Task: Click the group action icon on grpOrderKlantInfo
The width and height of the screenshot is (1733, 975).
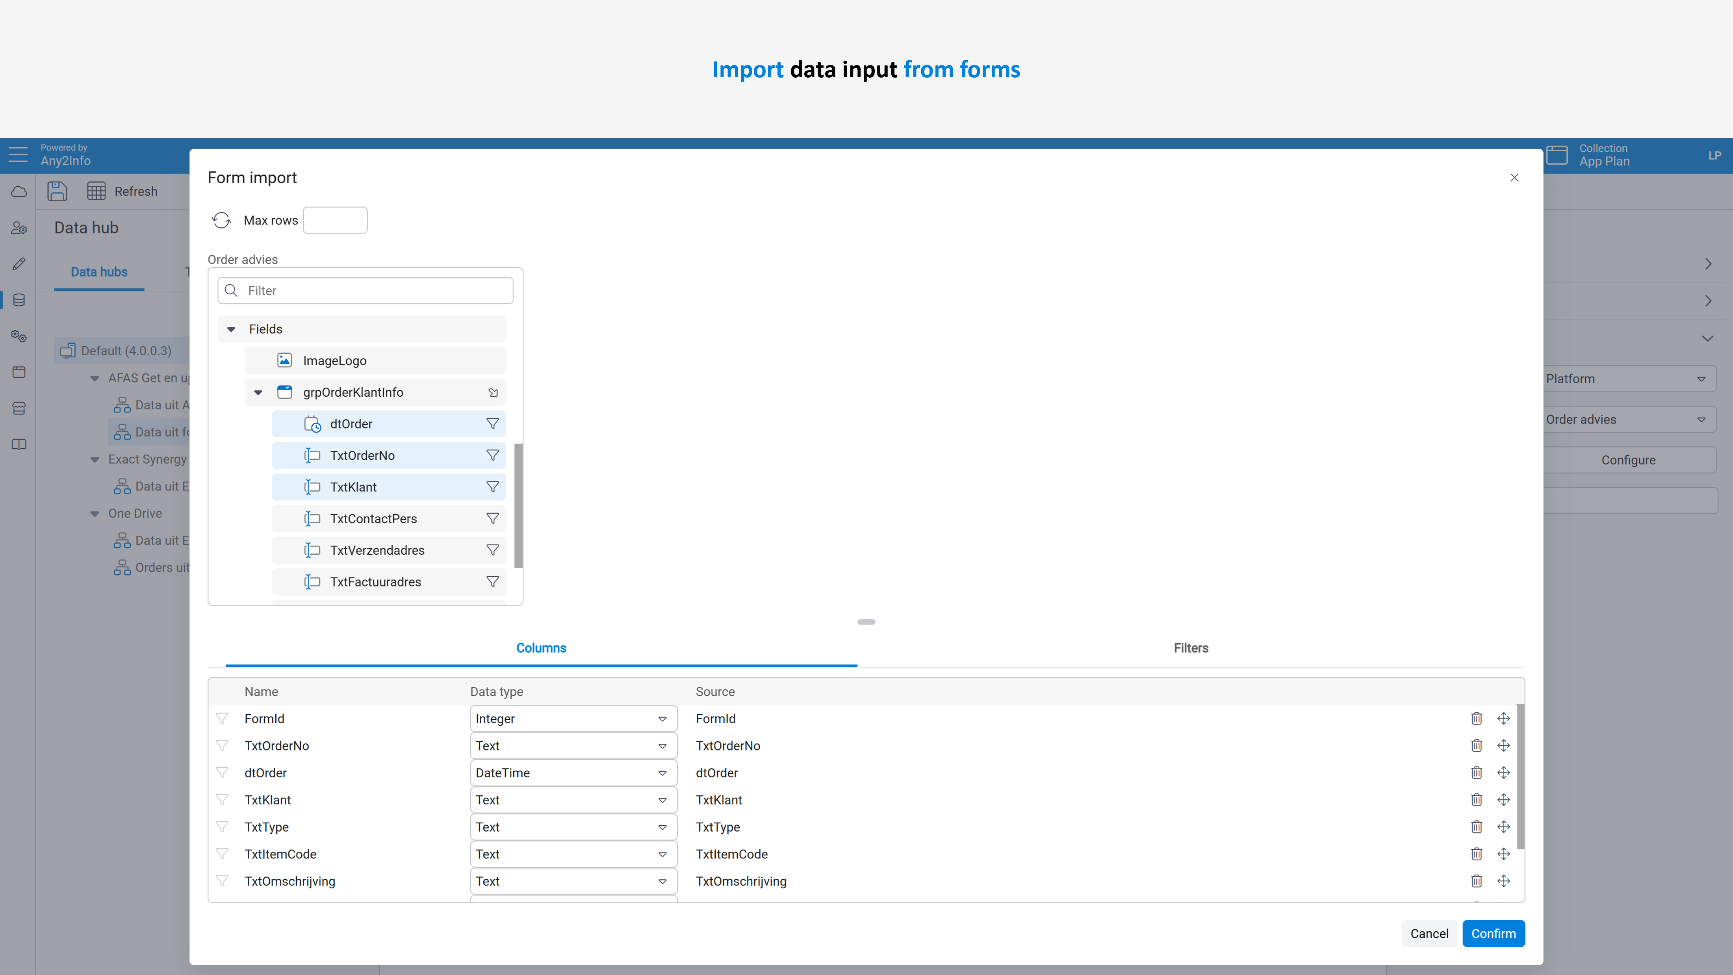Action: [x=492, y=392]
